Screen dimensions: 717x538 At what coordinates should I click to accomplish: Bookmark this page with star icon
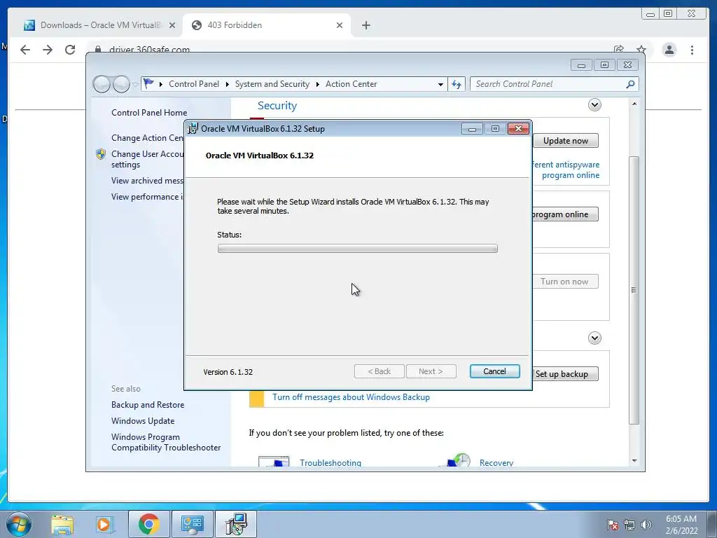tap(641, 50)
